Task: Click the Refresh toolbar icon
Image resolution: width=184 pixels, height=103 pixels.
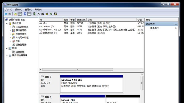Action: (35, 14)
